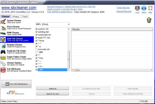
Task: Open the Empty Folders Finder folder icon
Action: pos(3,58)
